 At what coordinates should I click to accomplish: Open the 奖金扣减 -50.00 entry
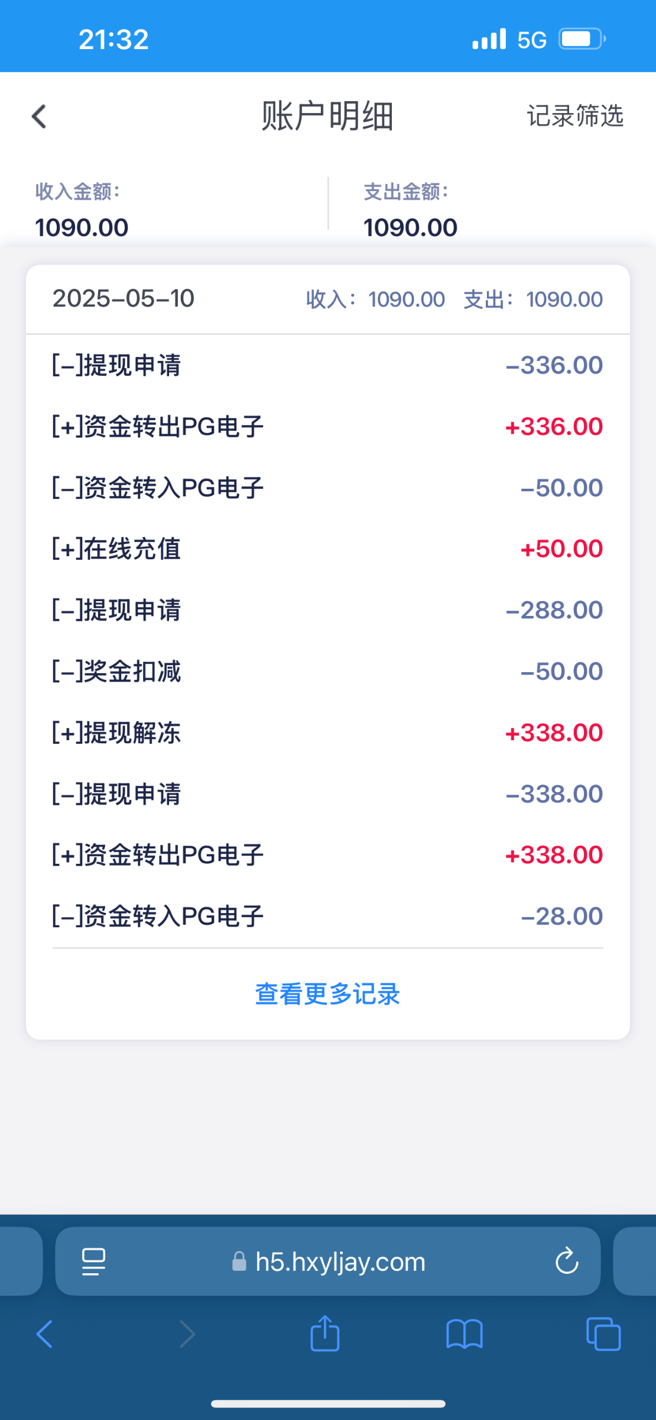[327, 671]
